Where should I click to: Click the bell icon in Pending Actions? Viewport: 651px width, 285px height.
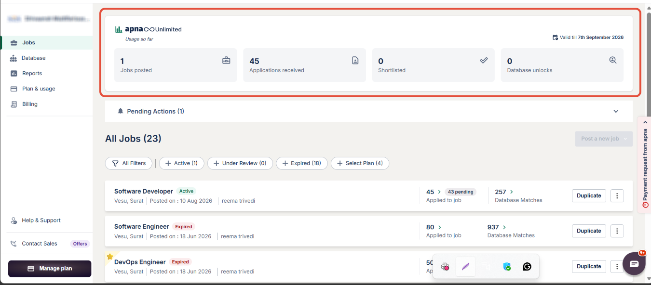121,111
